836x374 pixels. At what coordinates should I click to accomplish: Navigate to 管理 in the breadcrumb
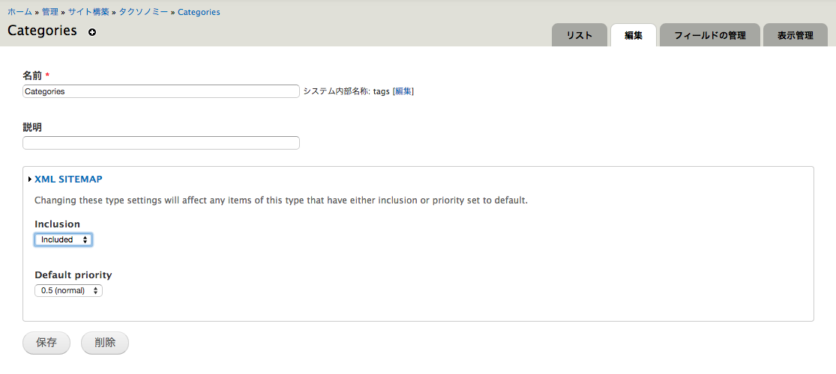coord(50,12)
